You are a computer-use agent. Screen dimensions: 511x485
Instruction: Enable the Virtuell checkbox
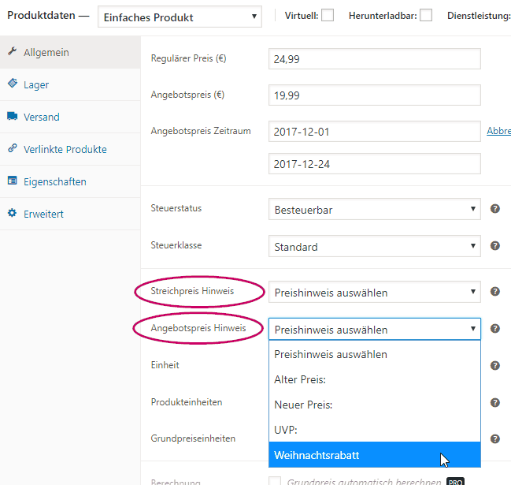pyautogui.click(x=328, y=15)
